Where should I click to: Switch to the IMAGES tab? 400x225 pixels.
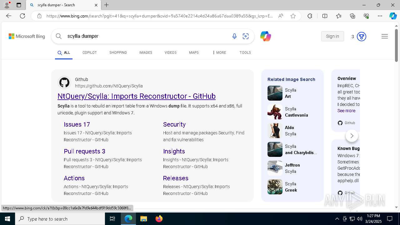tap(146, 52)
